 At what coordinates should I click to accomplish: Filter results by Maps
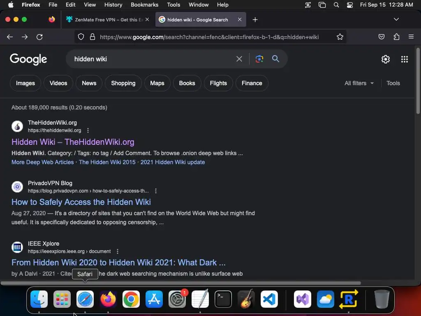point(157,83)
